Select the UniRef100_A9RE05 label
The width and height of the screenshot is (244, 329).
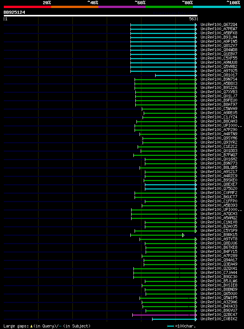coord(219,113)
